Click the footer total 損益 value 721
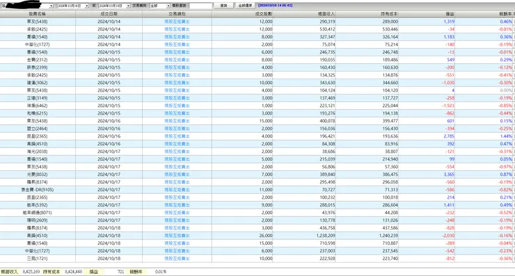Viewport: 515px width, 276px height. (x=120, y=272)
